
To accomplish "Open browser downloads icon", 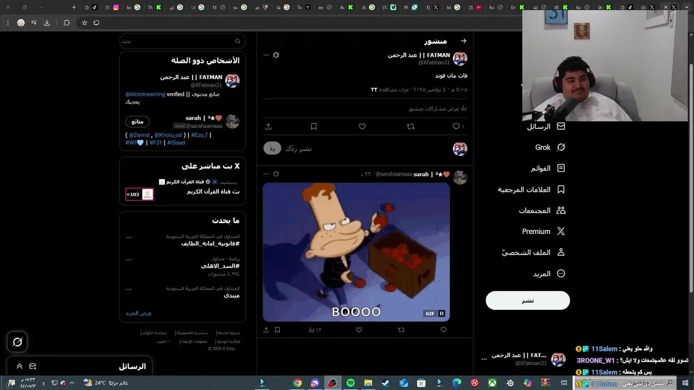I will (x=47, y=23).
